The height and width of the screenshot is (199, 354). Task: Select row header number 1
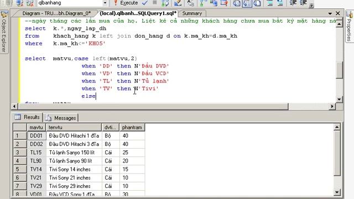[20, 136]
